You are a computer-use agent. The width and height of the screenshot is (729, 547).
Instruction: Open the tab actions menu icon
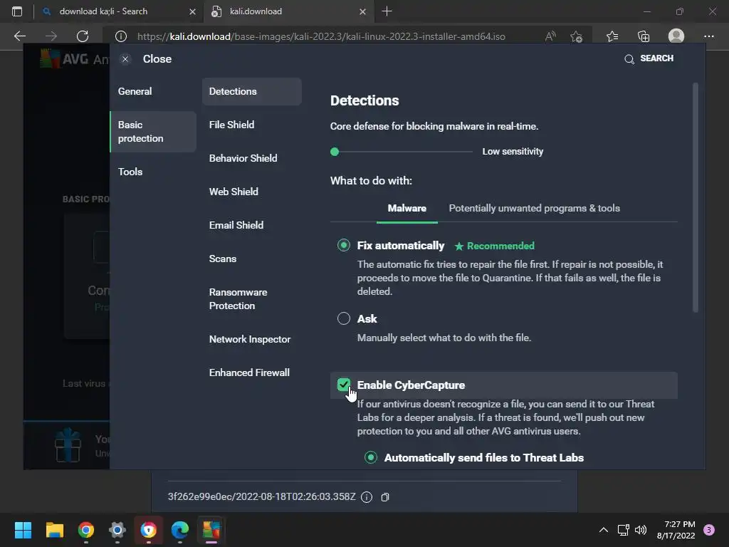[x=17, y=11]
